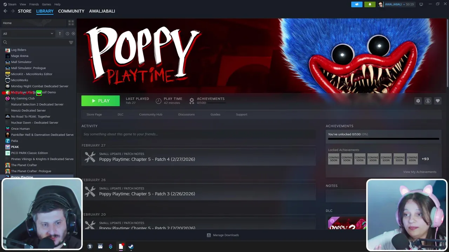Open the Support link
449x252 pixels.
(241, 114)
